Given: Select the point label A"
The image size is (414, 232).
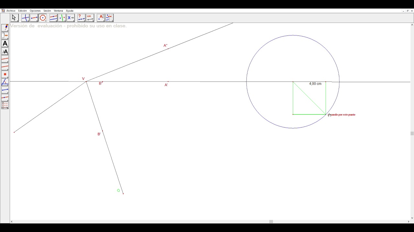Looking at the screenshot, I should pyautogui.click(x=165, y=46).
